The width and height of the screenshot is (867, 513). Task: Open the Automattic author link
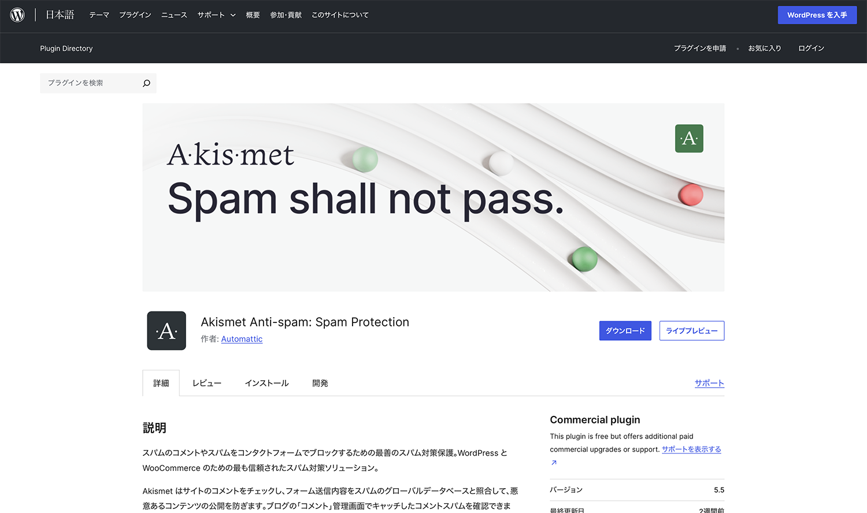point(242,339)
